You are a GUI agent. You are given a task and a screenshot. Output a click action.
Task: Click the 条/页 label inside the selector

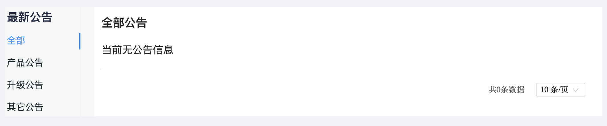[559, 90]
